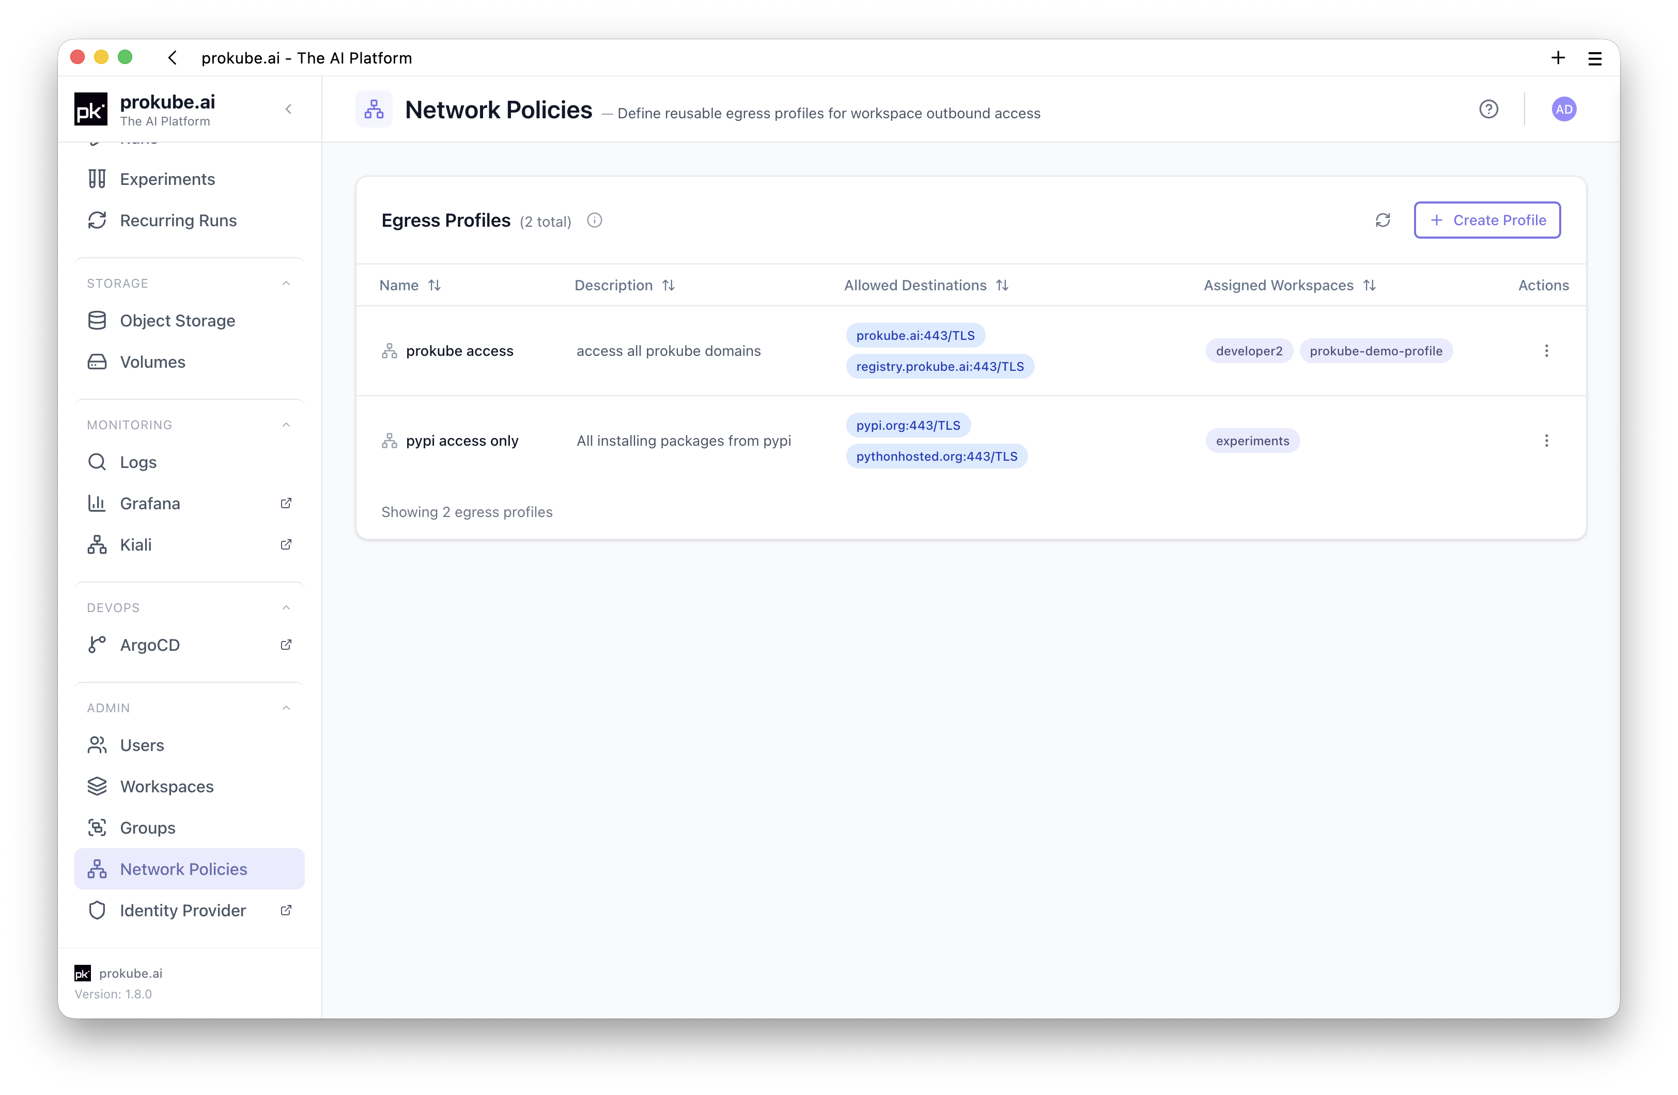Click the developer2 workspace tag

[x=1249, y=351]
